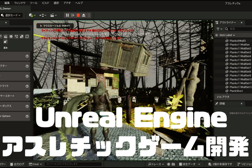The width and height of the screenshot is (252, 168).
Task: Open the トレース dropdown
Action: pos(156,164)
